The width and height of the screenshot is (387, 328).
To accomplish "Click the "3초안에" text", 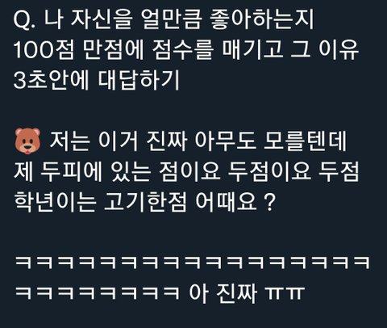I will (x=52, y=80).
